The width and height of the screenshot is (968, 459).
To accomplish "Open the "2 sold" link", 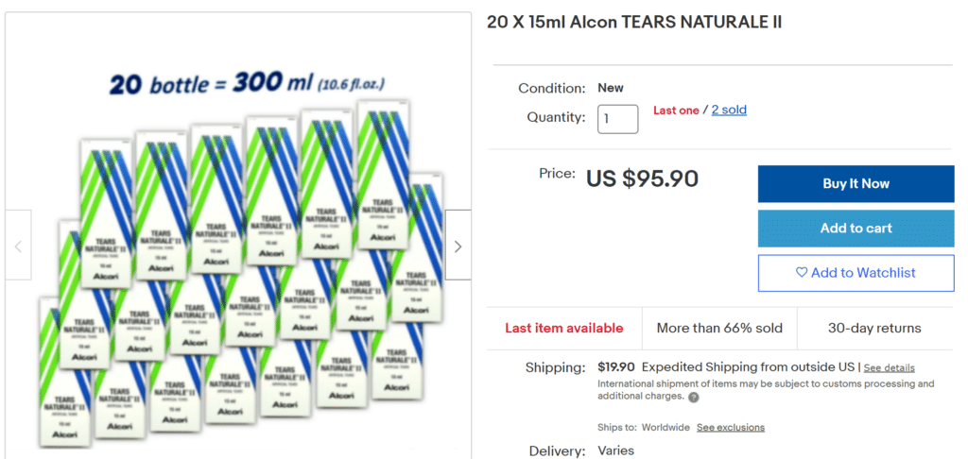I will (729, 110).
